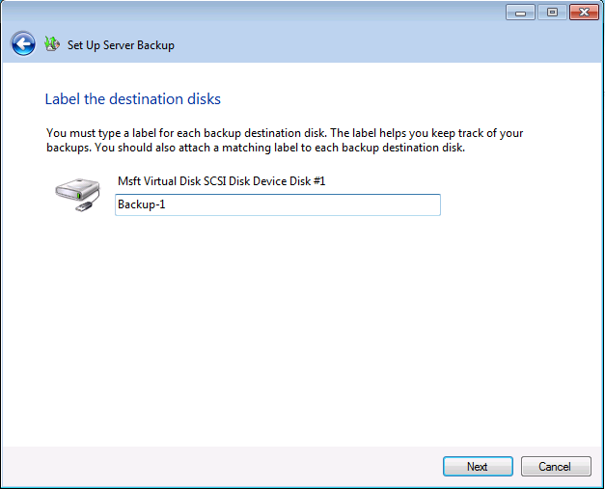Click the Server Backup wizard icon
605x489 pixels.
click(x=52, y=44)
